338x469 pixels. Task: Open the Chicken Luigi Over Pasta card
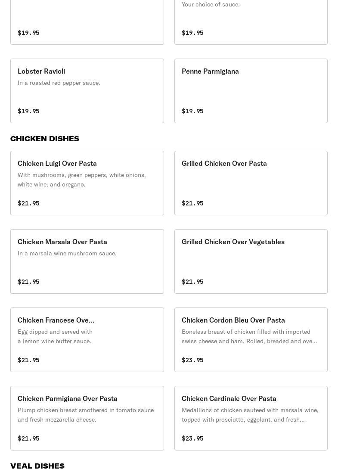click(x=87, y=183)
